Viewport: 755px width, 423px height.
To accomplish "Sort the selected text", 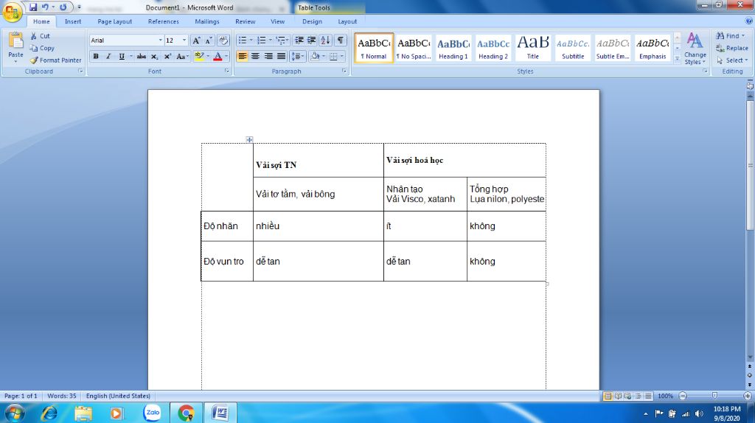I will coord(325,41).
